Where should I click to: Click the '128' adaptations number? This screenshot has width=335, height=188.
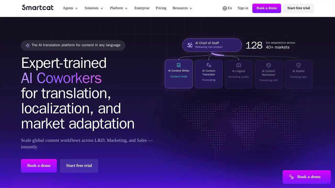point(254,45)
